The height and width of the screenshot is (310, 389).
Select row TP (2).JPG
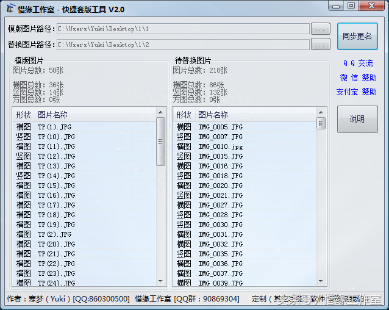pos(84,234)
